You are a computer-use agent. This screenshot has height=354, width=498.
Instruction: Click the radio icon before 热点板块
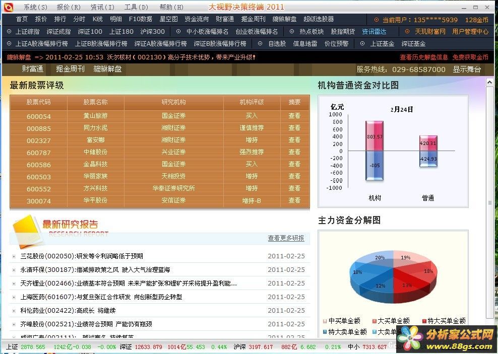tap(292, 31)
